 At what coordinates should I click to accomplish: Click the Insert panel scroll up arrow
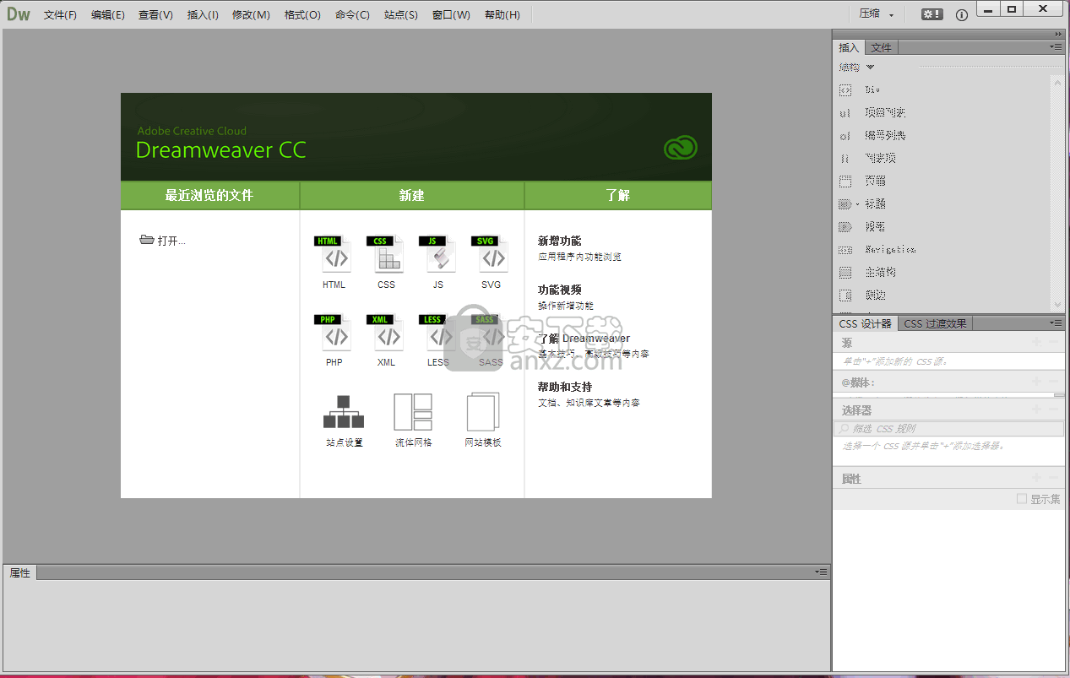point(1057,81)
